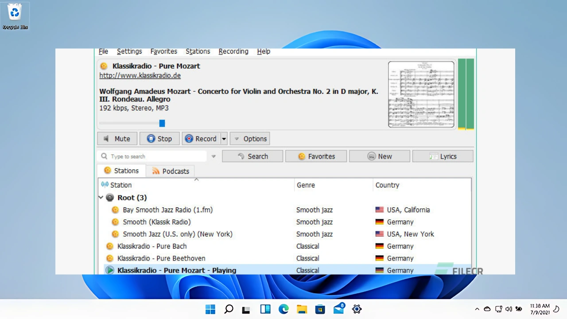Open the Recording menu
This screenshot has width=567, height=319.
pos(233,51)
